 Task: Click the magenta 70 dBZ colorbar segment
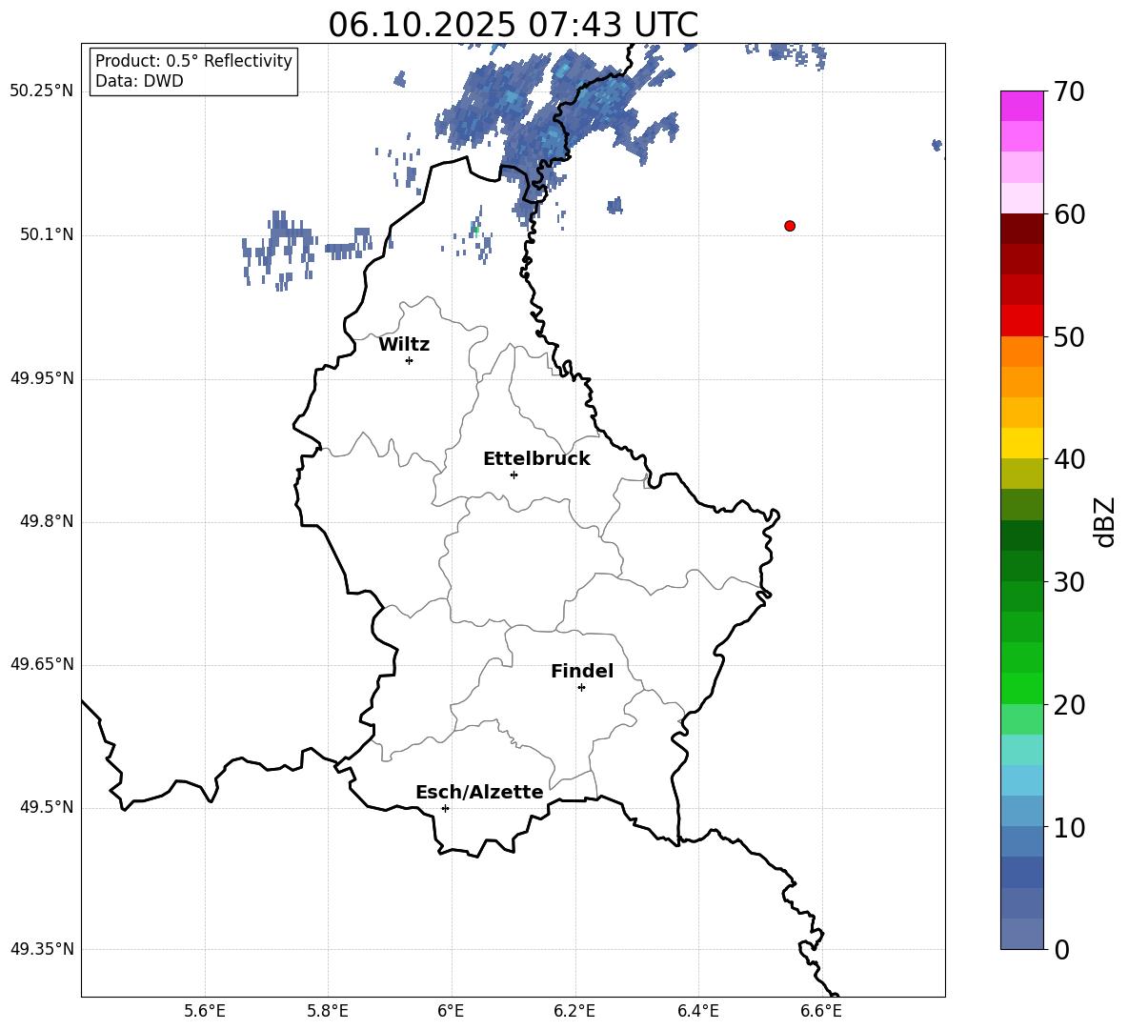click(x=1021, y=106)
